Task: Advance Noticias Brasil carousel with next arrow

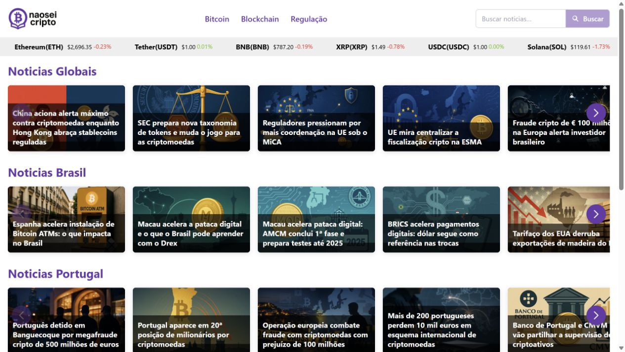Action: pos(596,214)
